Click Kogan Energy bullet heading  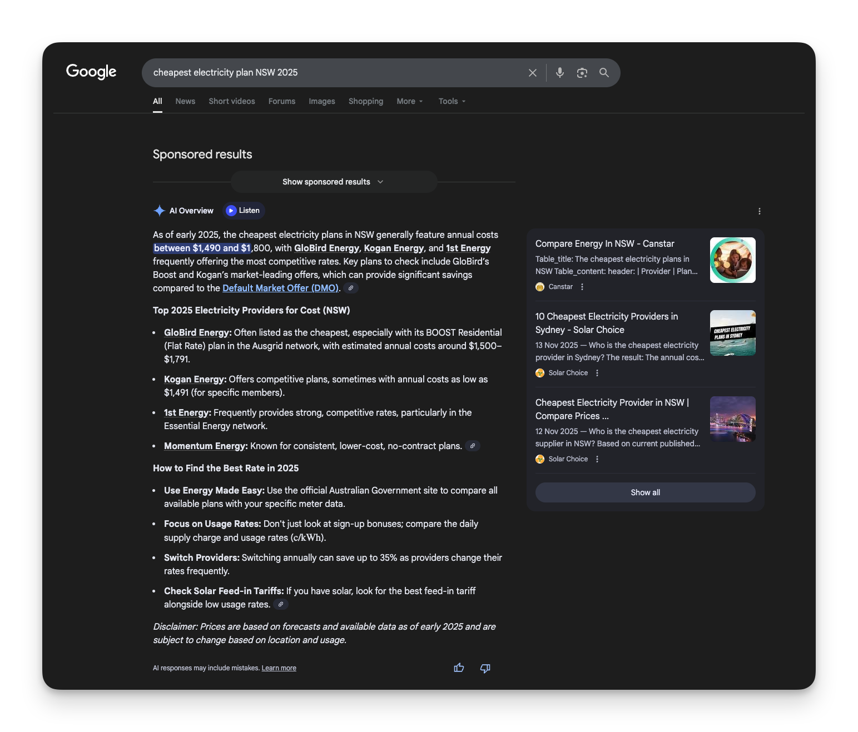[x=195, y=379]
